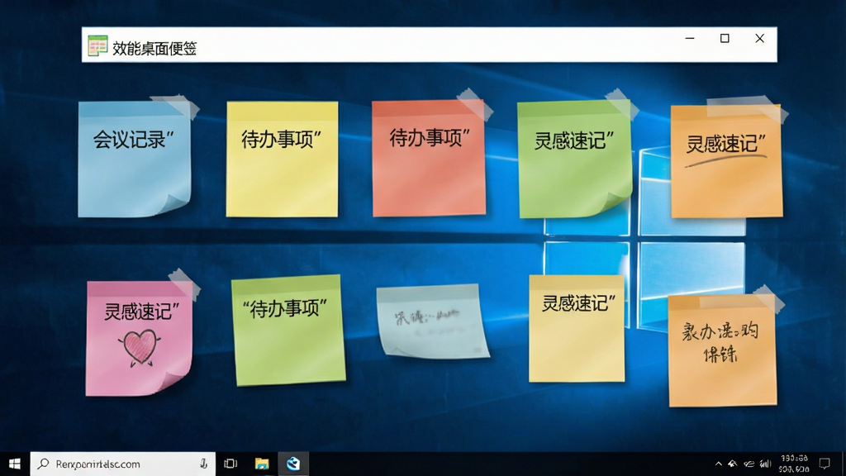Image resolution: width=846 pixels, height=476 pixels.
Task: Open the blue 会议记录 sticky note
Action: click(x=135, y=159)
